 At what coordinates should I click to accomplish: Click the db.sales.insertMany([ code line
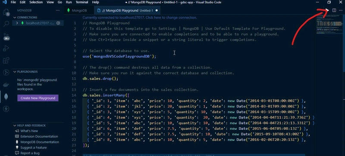(106, 95)
